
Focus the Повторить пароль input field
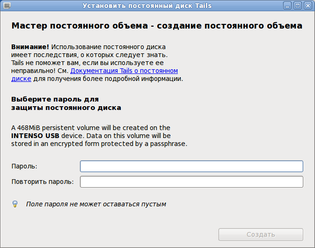coord(191,182)
